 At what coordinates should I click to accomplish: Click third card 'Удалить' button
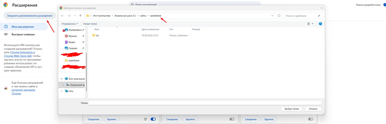[269, 119]
